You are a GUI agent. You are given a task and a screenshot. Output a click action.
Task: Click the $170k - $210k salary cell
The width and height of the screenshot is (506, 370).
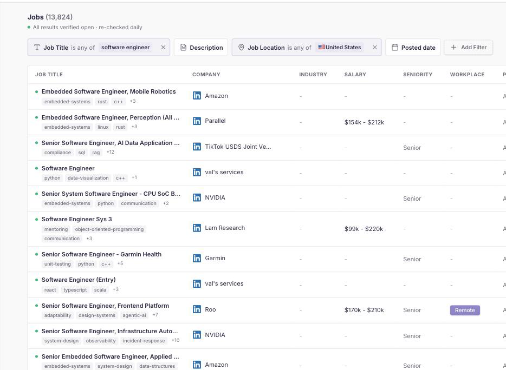click(x=364, y=310)
